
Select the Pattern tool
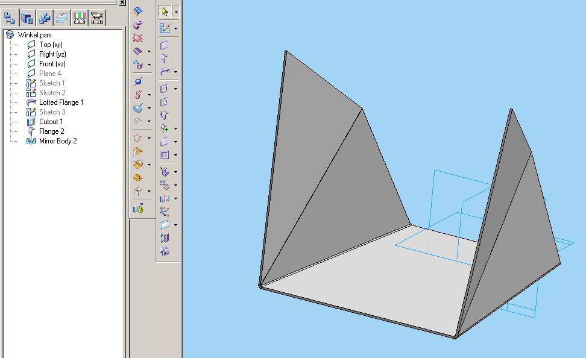coord(165,185)
